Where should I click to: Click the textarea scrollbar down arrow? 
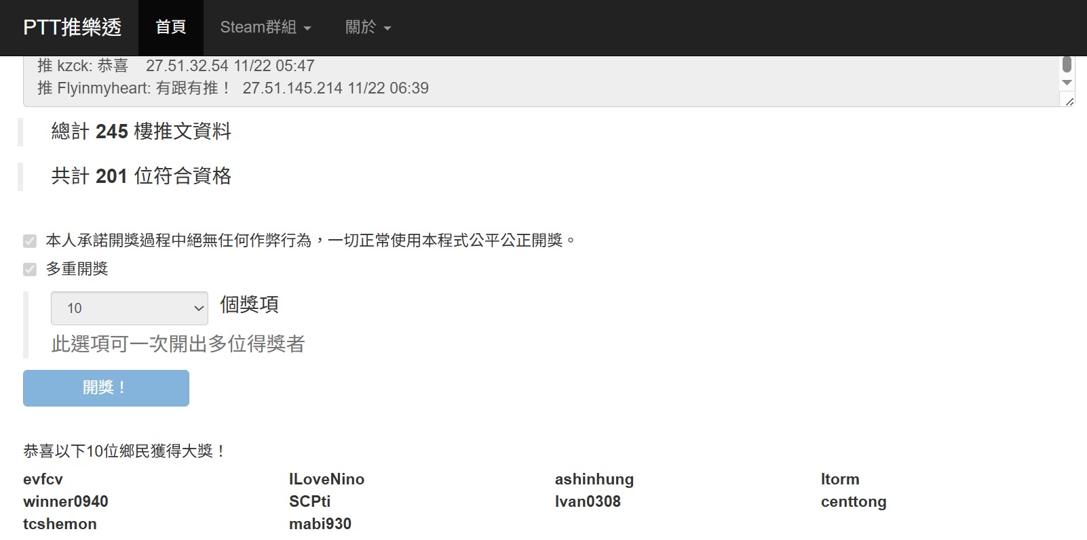1067,83
